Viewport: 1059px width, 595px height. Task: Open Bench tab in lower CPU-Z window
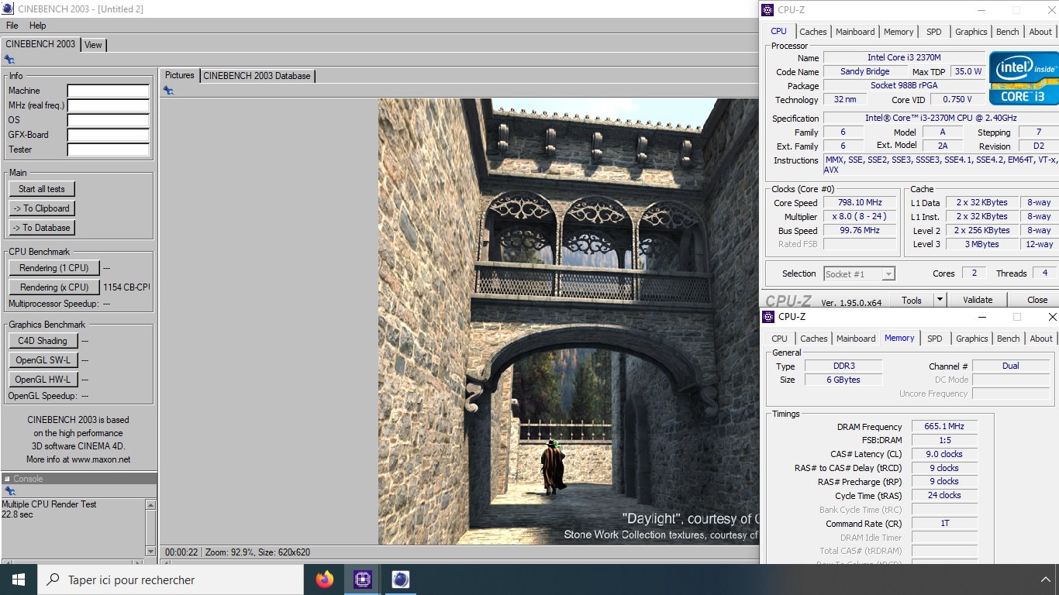point(1009,339)
